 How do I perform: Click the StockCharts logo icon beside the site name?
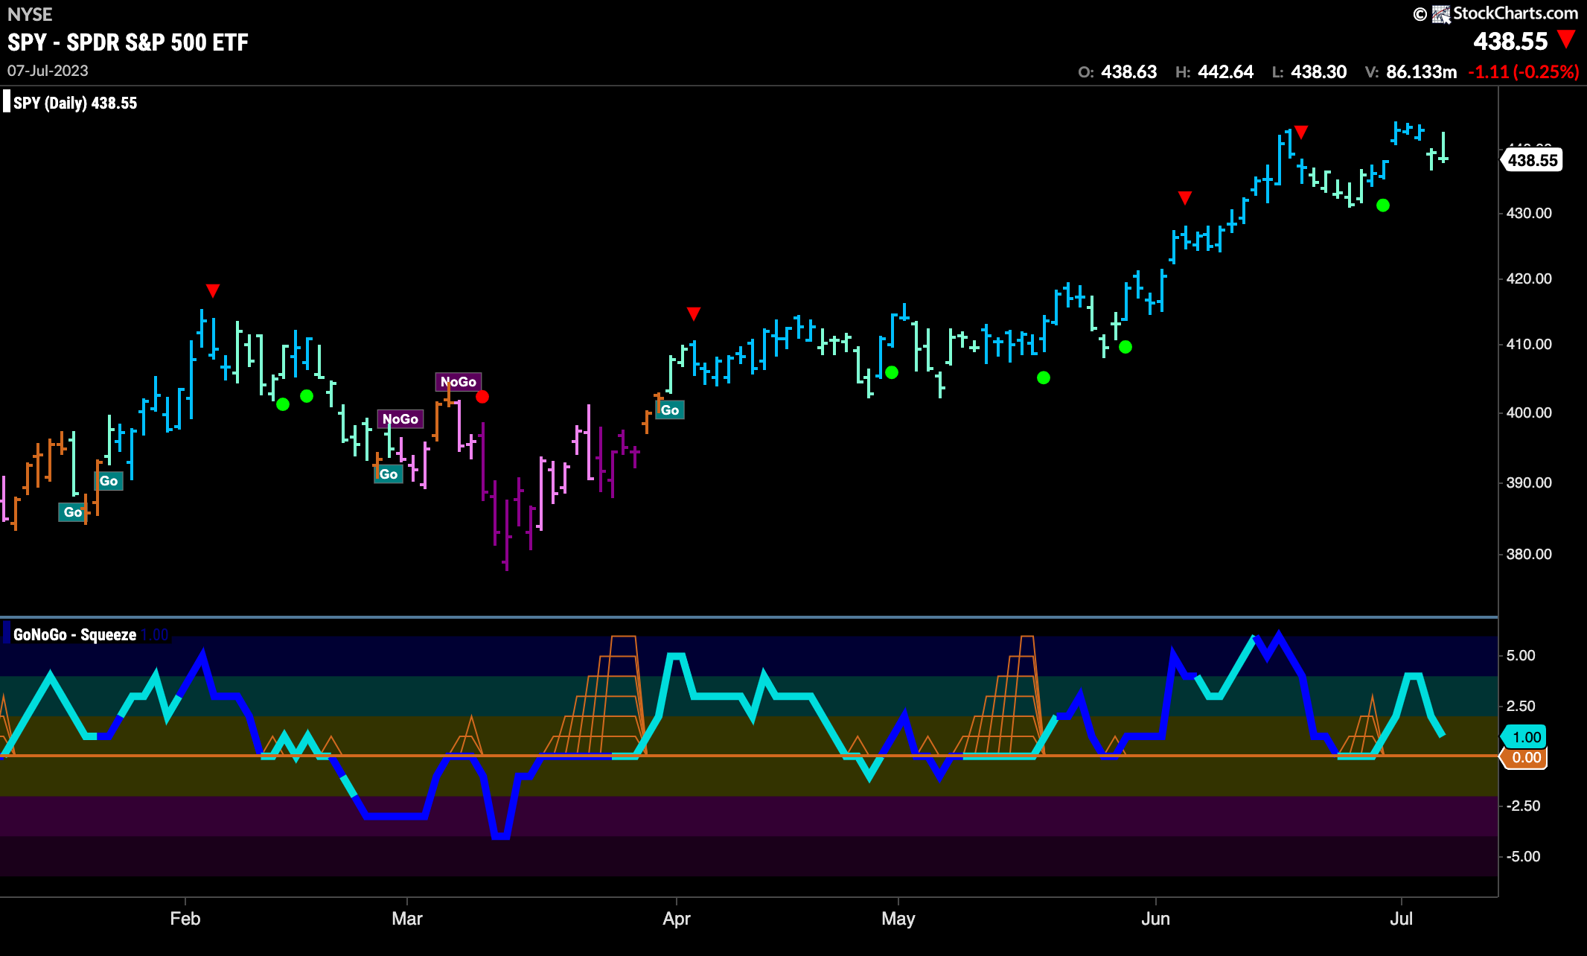pyautogui.click(x=1442, y=14)
